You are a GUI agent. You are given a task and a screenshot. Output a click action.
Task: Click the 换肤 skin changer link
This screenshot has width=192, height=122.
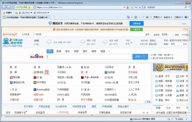(176, 35)
